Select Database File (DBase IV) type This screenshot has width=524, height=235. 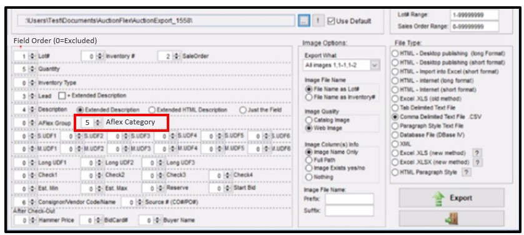click(x=395, y=135)
